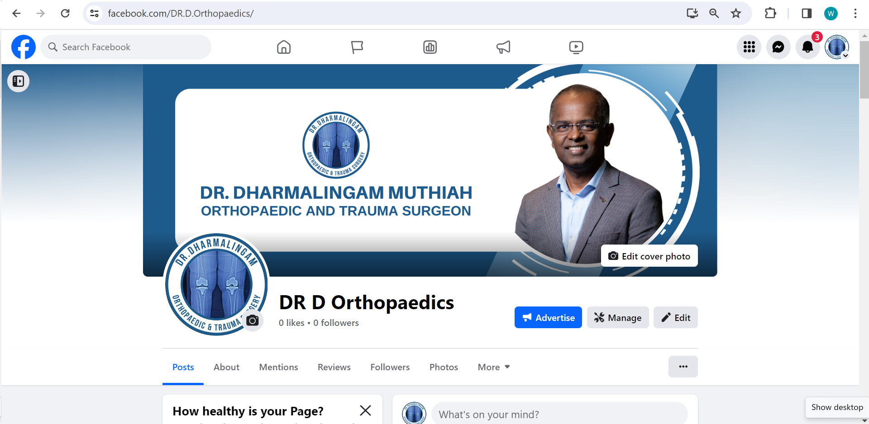Open the Chrome profile avatar W
The height and width of the screenshot is (424, 869).
[x=831, y=14]
